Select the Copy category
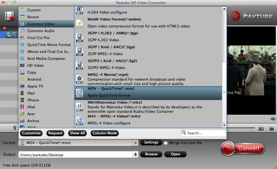The height and width of the screenshot is (169, 277). [x=46, y=72]
